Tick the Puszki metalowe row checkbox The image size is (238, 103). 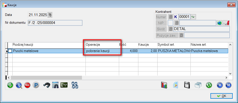tap(10, 51)
